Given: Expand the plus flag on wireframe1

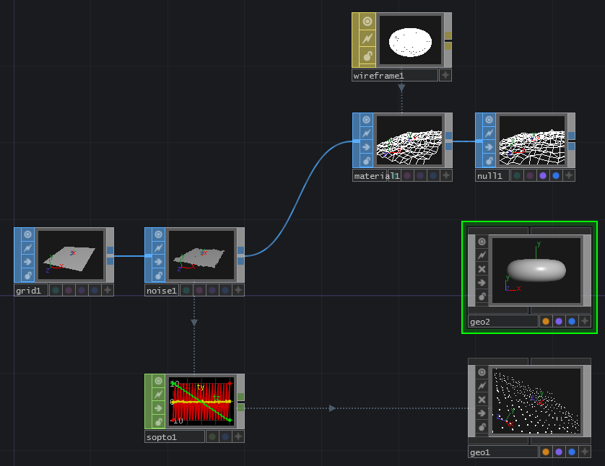Looking at the screenshot, I should pyautogui.click(x=445, y=75).
